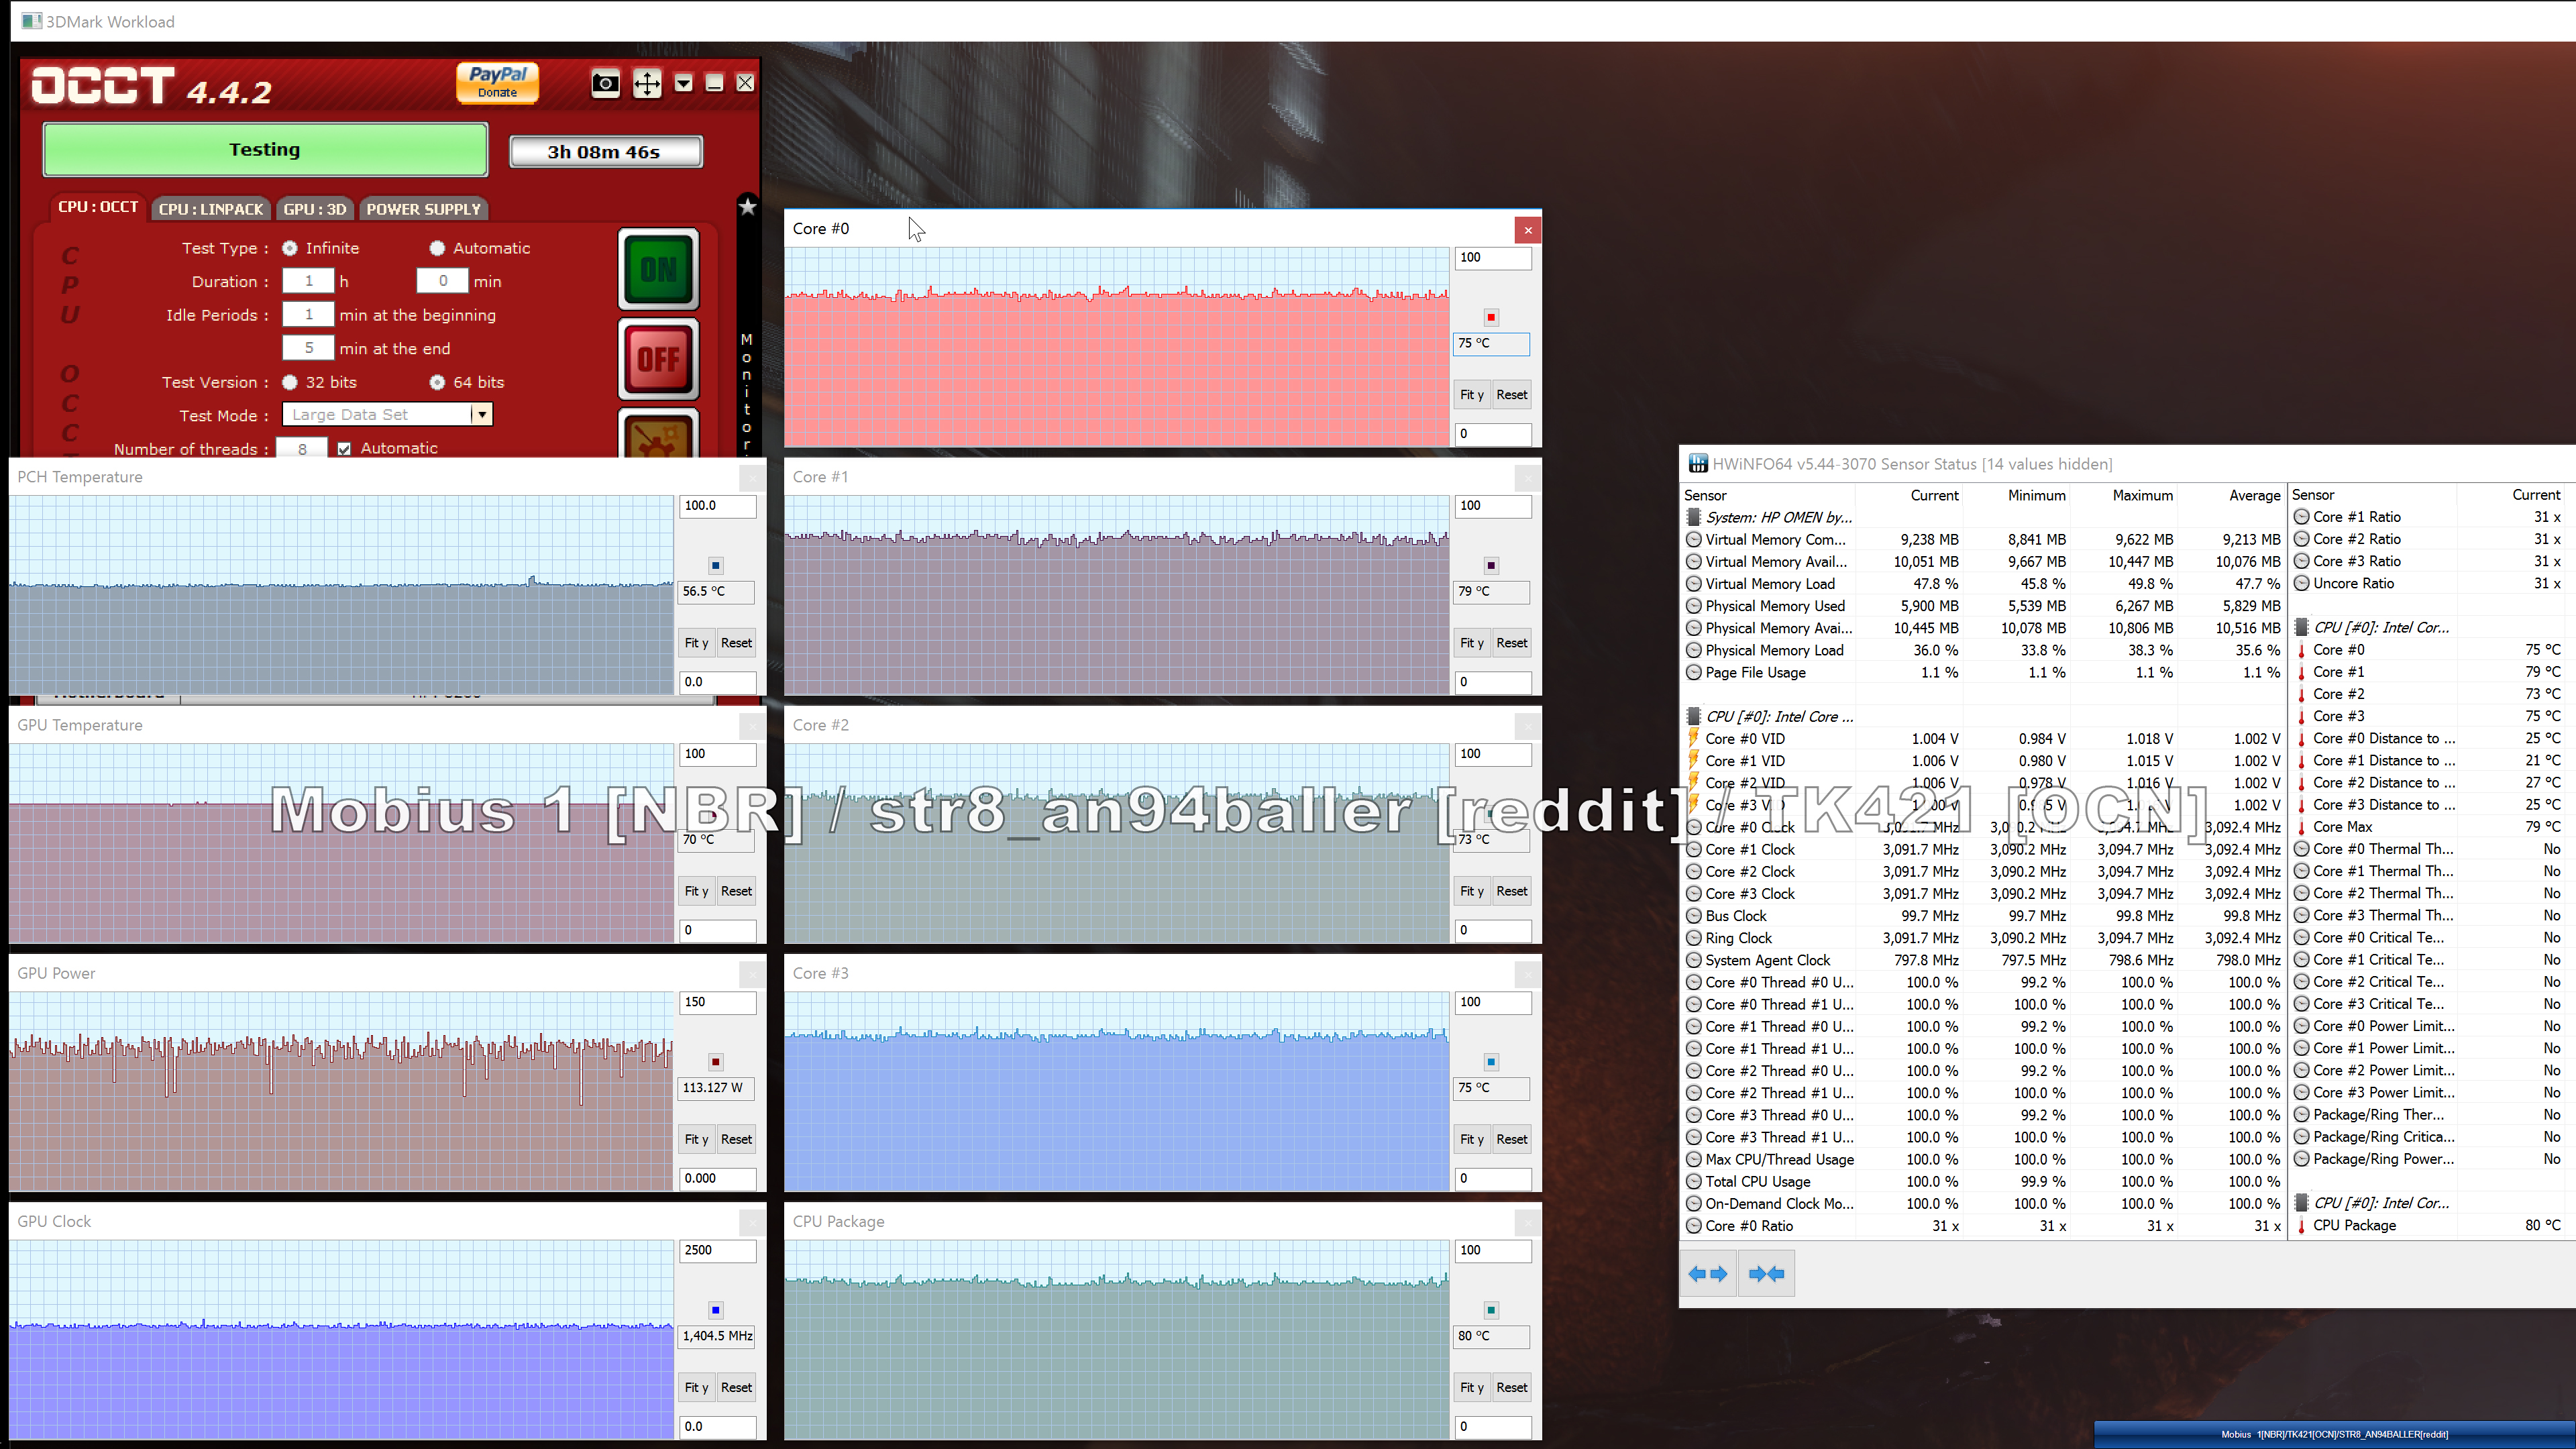Viewport: 2576px width, 1449px height.
Task: Click Fit y in PCH Temperature graph
Action: click(x=696, y=642)
